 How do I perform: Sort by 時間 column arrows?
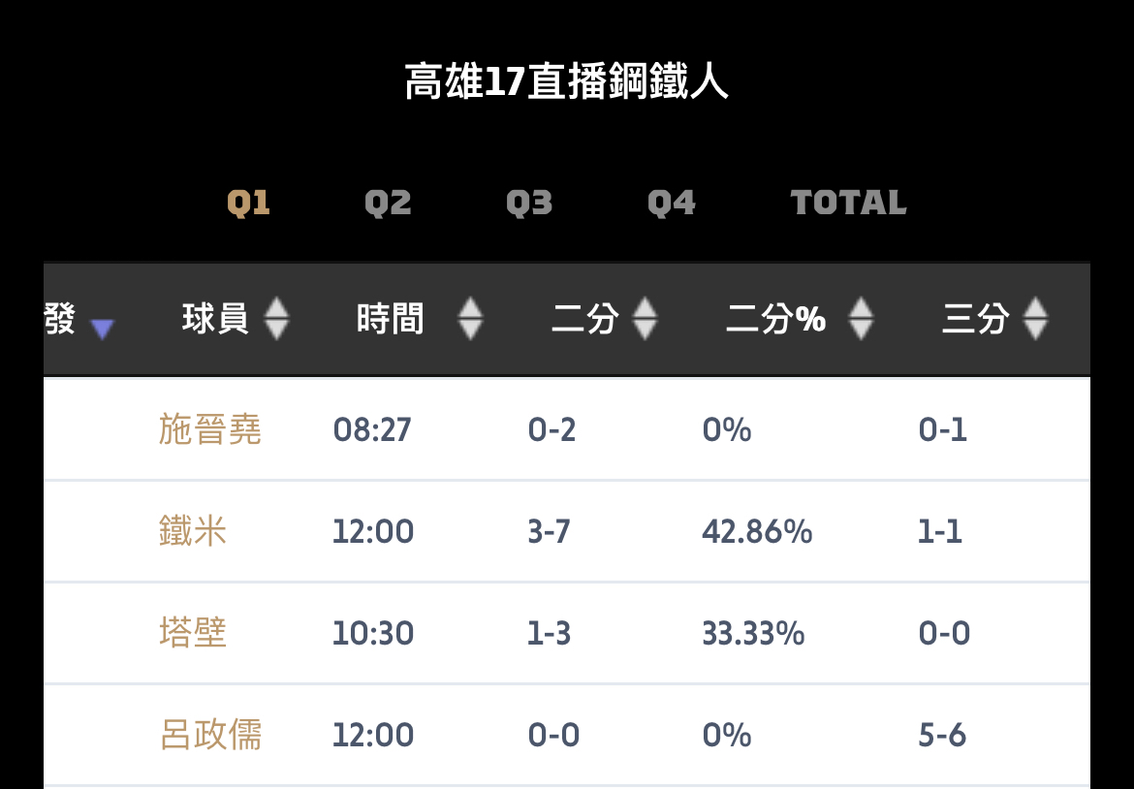point(470,318)
